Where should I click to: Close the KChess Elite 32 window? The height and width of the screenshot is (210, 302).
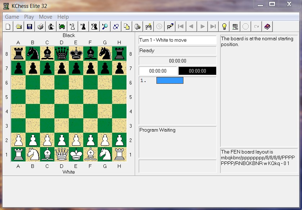pos(289,4)
